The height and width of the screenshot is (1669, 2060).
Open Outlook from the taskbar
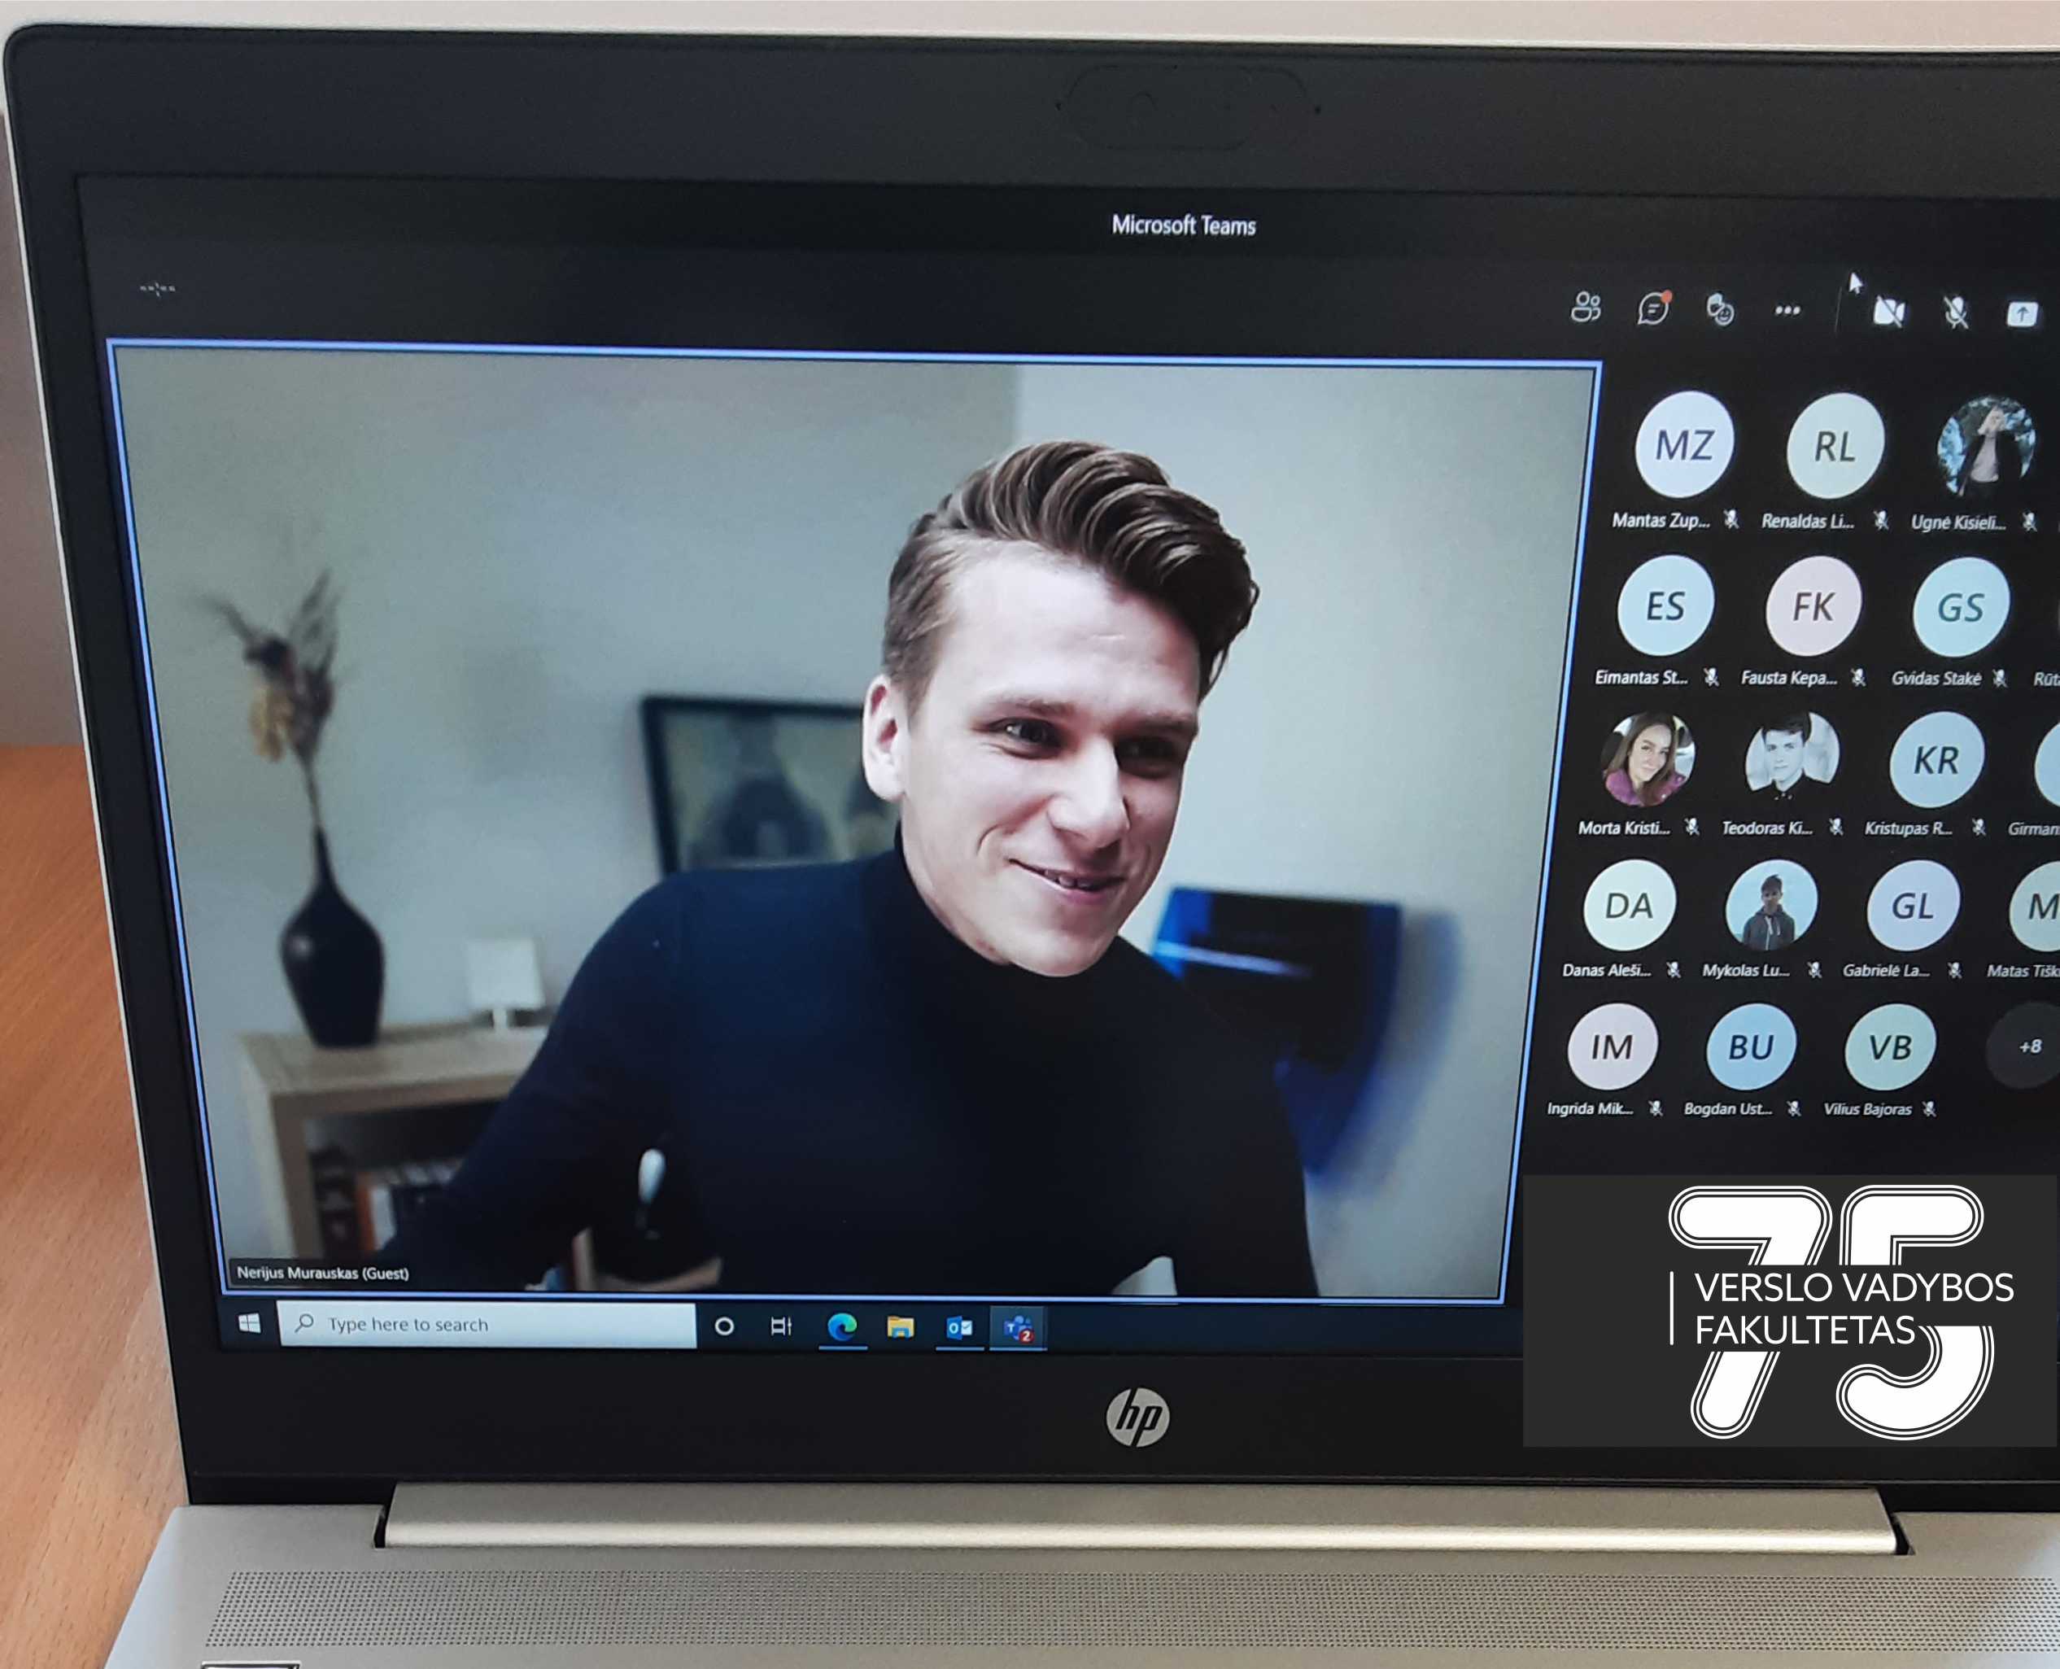pyautogui.click(x=959, y=1329)
